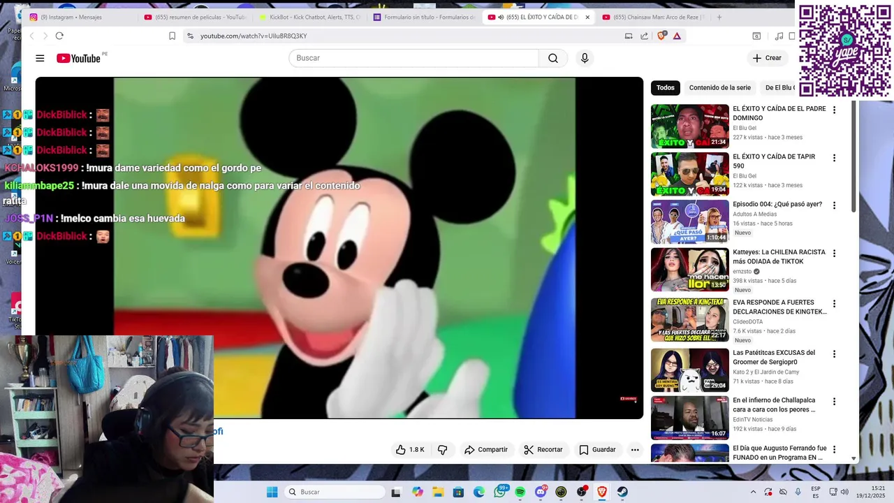The image size is (894, 503).
Task: Switch to the Instagram Mensajes tab
Action: point(80,17)
